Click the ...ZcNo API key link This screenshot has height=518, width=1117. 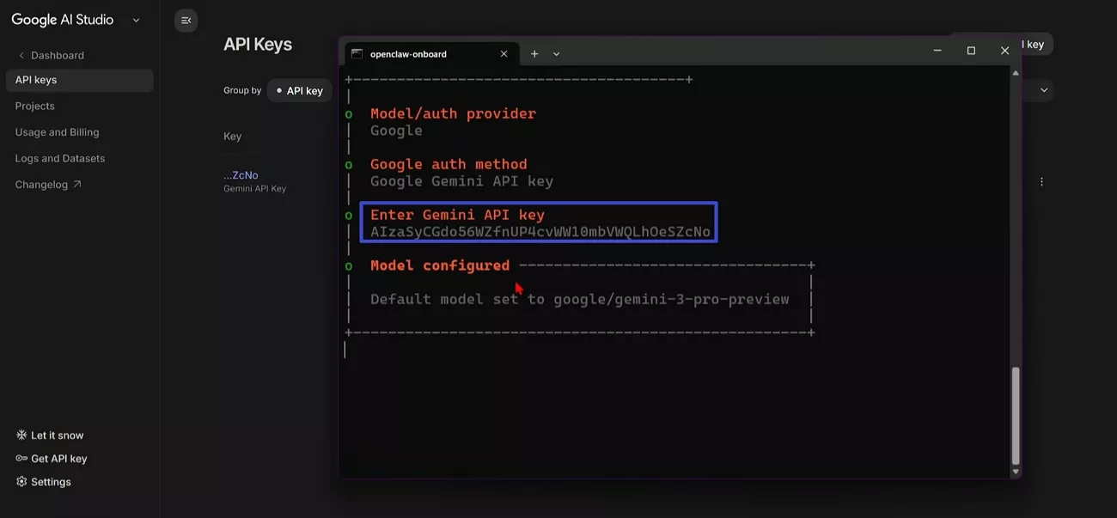(241, 175)
